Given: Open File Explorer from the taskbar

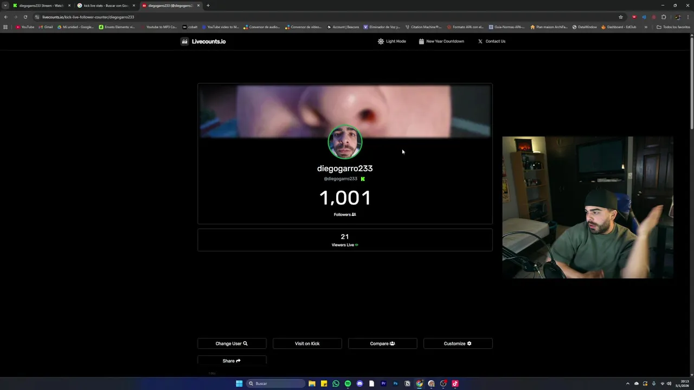Looking at the screenshot, I should [312, 383].
